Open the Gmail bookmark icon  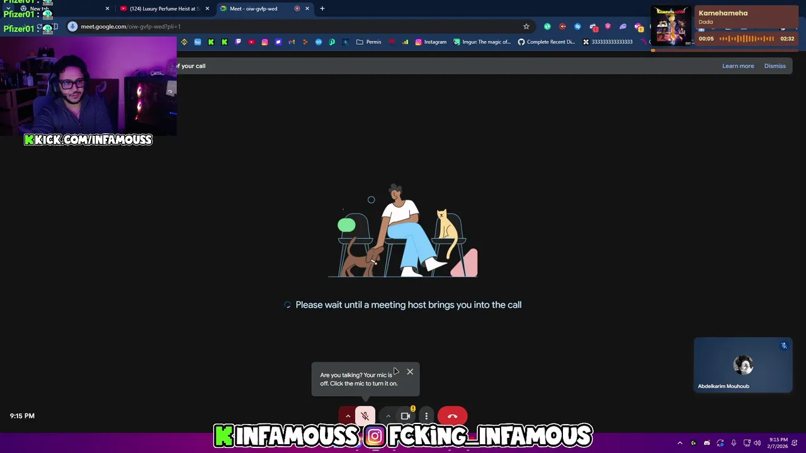coord(292,42)
